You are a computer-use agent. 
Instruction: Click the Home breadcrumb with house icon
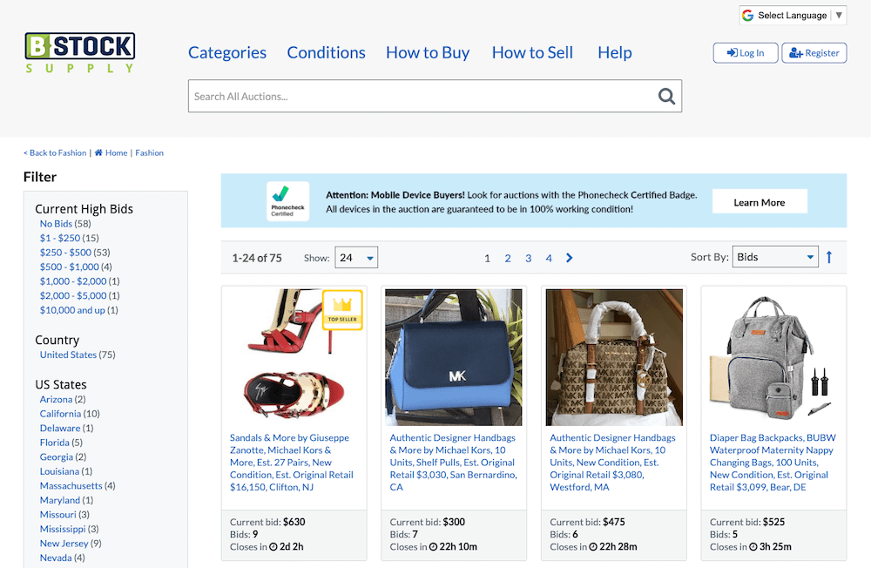coord(111,153)
